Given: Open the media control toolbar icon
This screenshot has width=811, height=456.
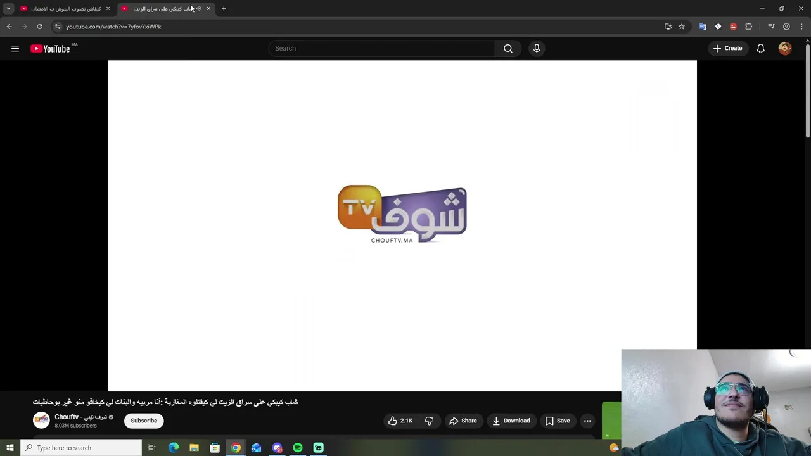Looking at the screenshot, I should coord(771,27).
